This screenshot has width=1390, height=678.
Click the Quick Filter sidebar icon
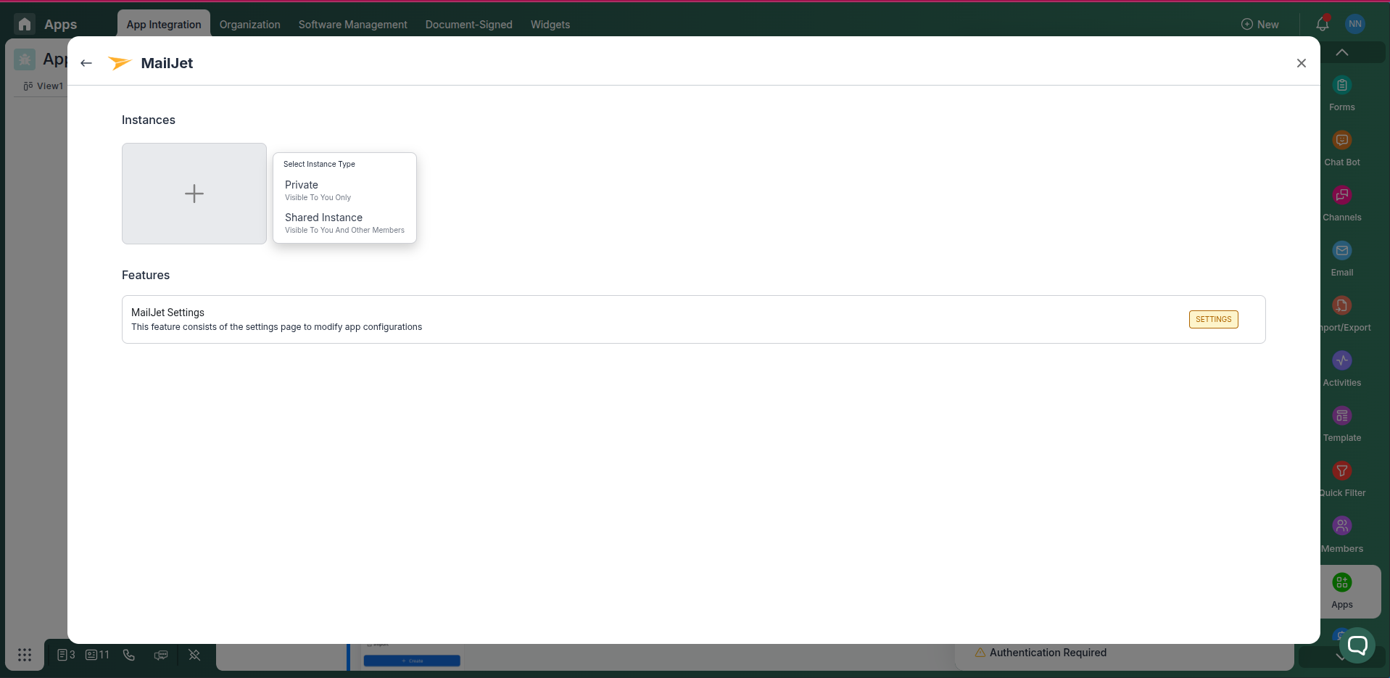1341,471
